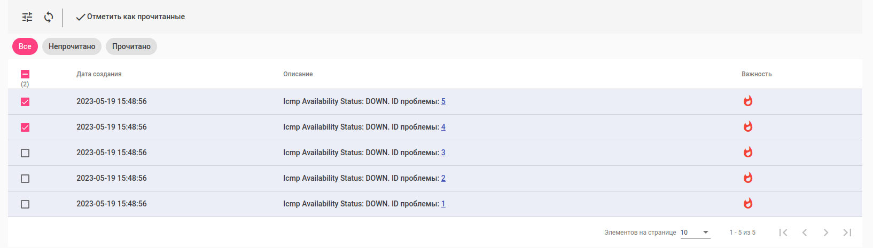
Task: Click the fire severity icon for problem 5
Action: point(748,101)
